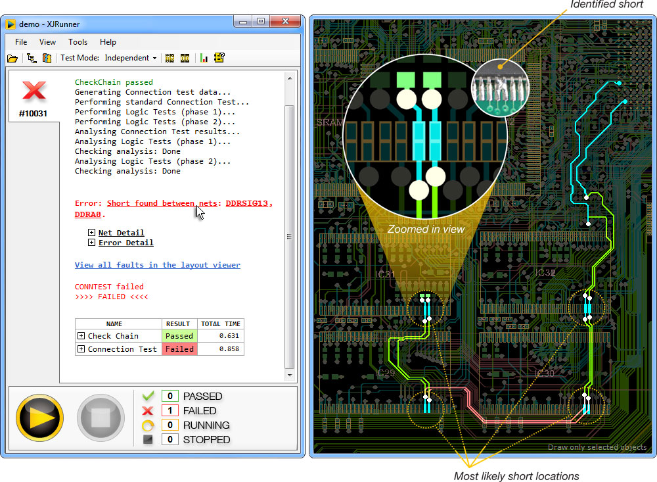The height and width of the screenshot is (482, 657).
Task: Expand the Net Detail section
Action: pos(91,232)
